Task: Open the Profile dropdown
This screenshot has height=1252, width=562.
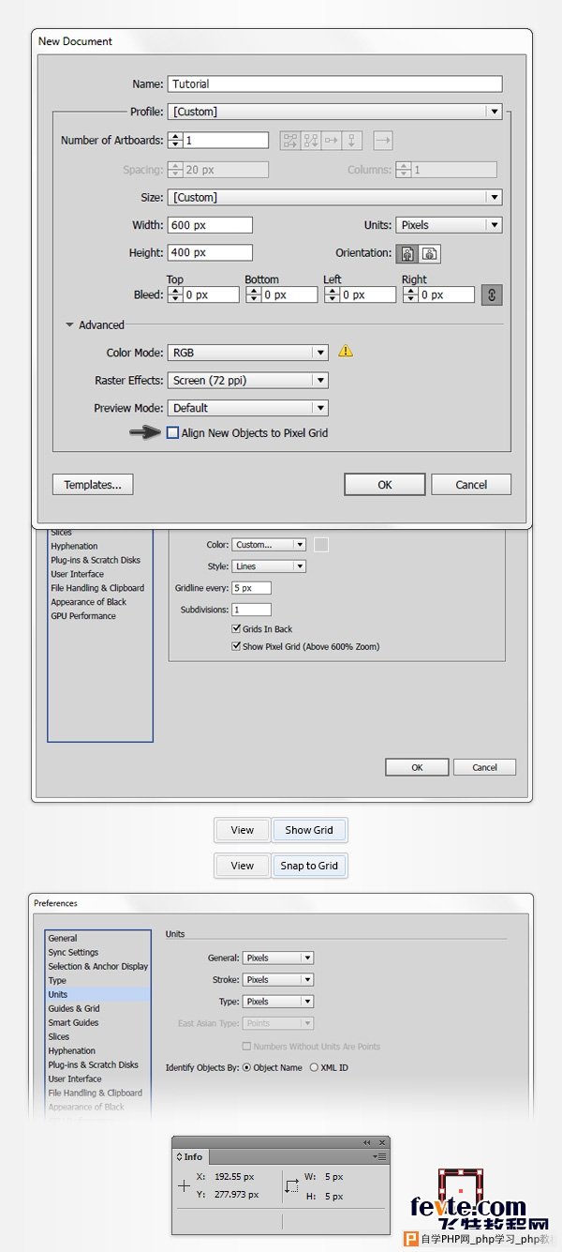Action: [335, 112]
